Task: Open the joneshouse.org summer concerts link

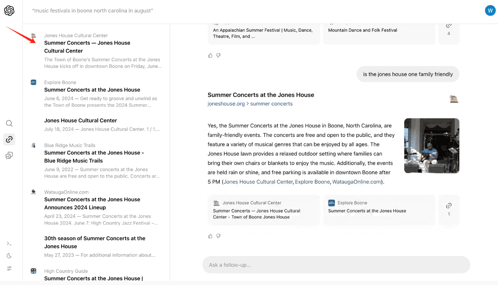Action: pyautogui.click(x=250, y=104)
